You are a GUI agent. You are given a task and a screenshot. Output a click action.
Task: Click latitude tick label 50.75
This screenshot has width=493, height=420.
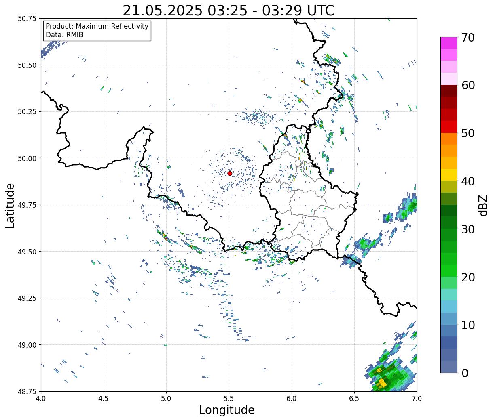click(x=27, y=19)
